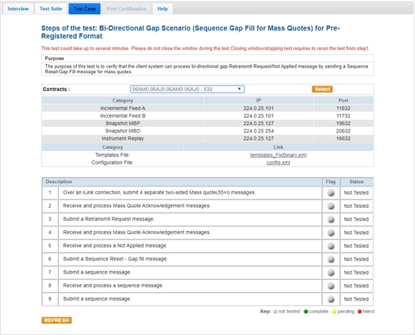Image resolution: width=415 pixels, height=335 pixels.
Task: Open the Post Certification tab
Action: (127, 9)
